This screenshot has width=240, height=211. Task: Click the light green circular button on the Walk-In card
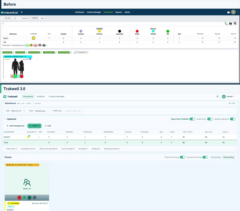[24, 198]
